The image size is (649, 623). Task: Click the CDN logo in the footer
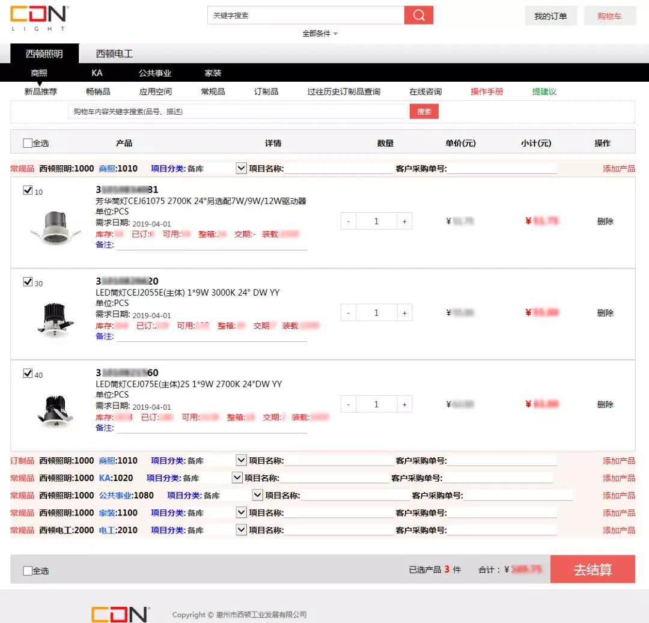(120, 615)
